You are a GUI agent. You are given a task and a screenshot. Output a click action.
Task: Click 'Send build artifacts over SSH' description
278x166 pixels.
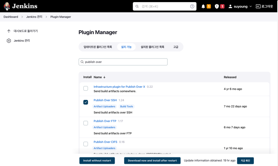click(x=113, y=112)
